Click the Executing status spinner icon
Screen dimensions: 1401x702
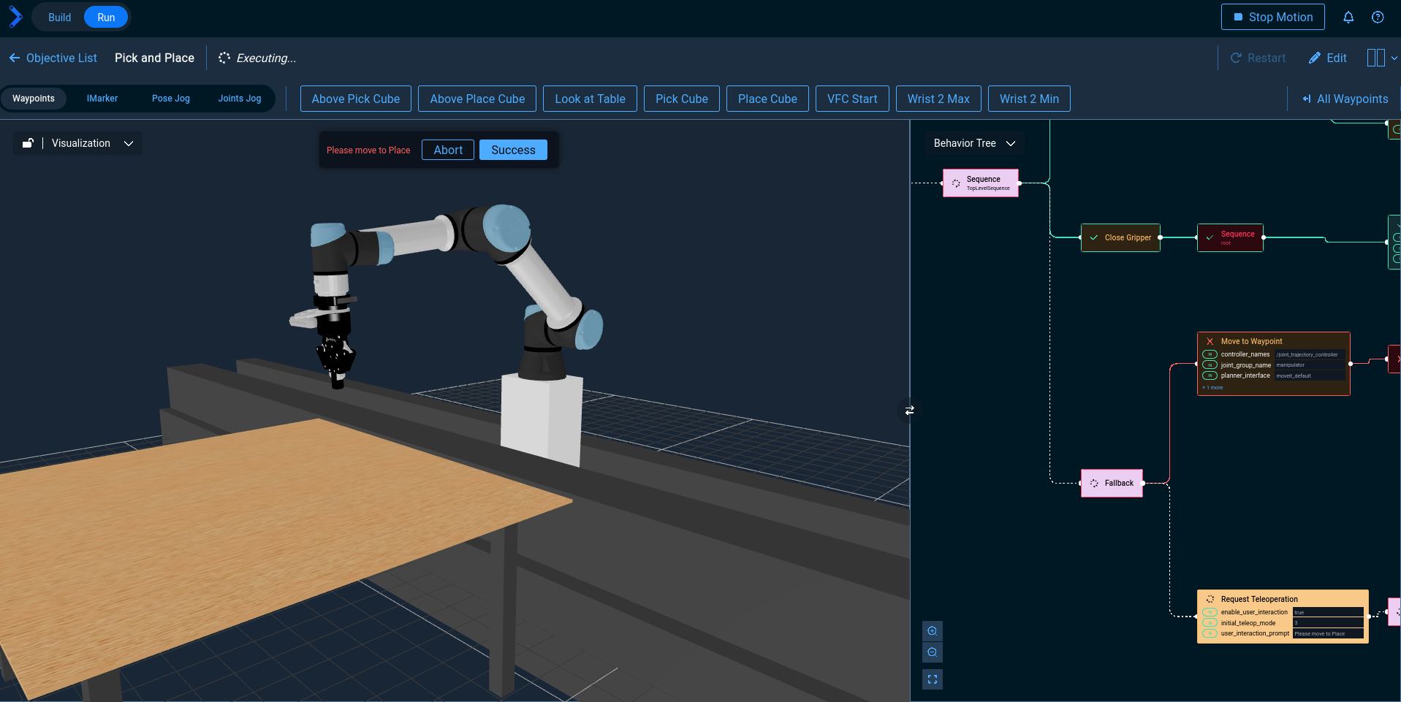click(x=224, y=58)
